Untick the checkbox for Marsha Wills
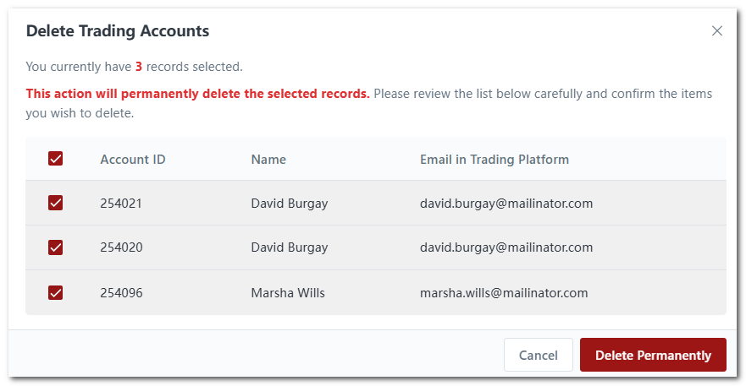746x386 pixels. pyautogui.click(x=56, y=292)
